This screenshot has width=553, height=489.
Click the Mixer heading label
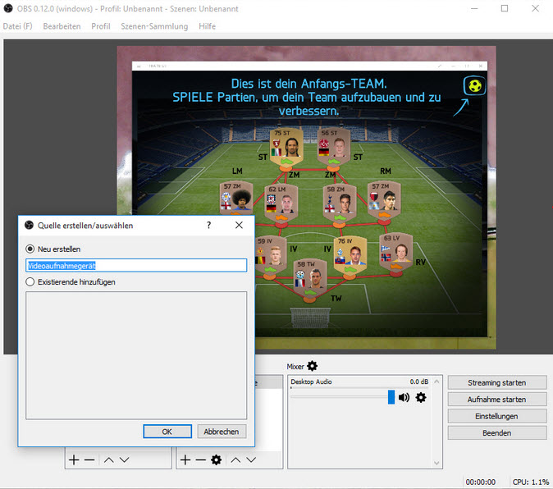[x=295, y=367]
